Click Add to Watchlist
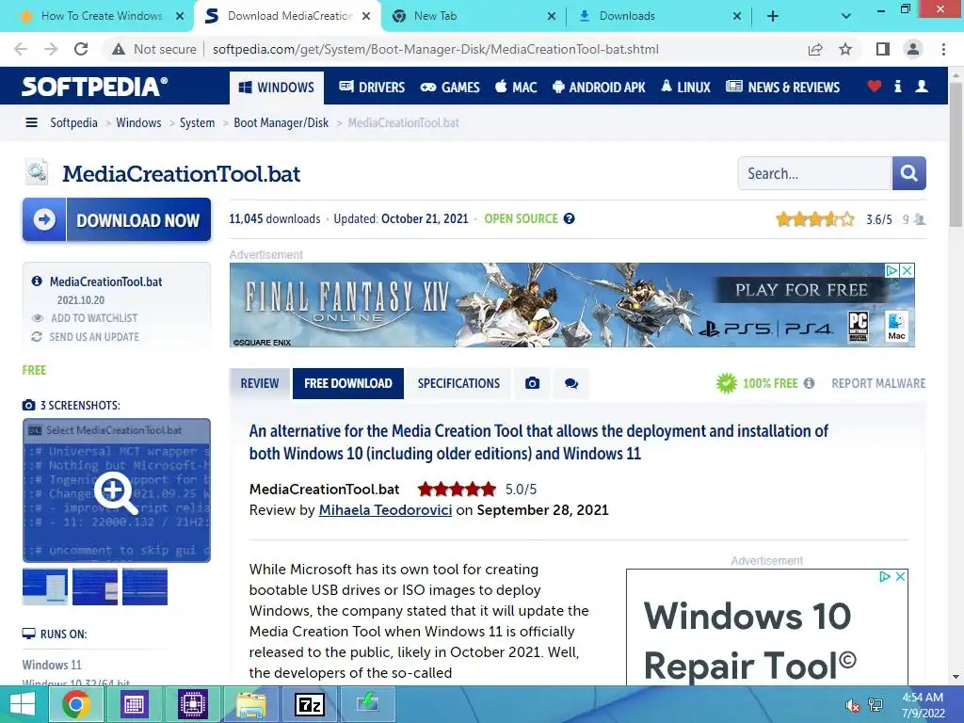 click(94, 318)
